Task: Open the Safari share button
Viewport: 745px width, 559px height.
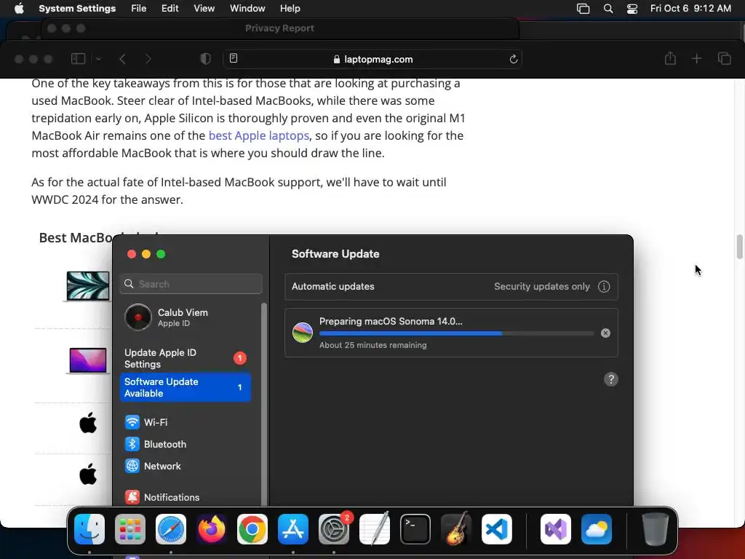Action: (x=670, y=58)
